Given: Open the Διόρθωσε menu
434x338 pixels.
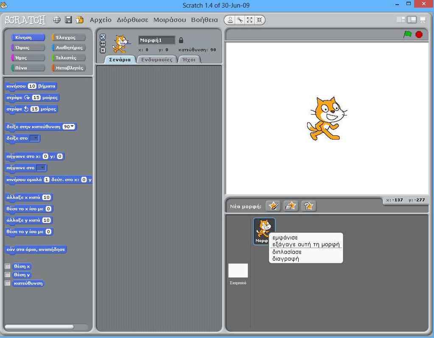Looking at the screenshot, I should 132,20.
